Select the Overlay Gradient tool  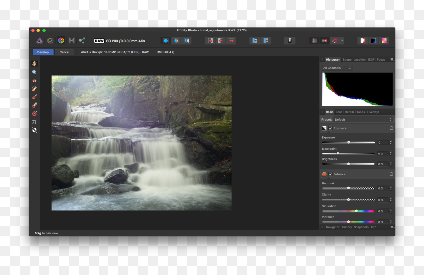[35, 113]
